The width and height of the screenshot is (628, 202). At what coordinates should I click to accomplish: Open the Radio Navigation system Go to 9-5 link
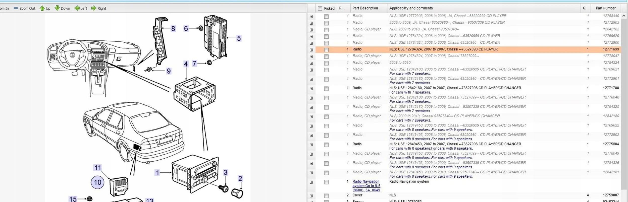coord(366,186)
